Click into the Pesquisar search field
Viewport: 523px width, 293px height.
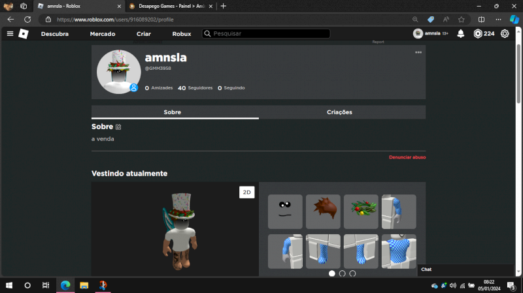[x=266, y=34]
